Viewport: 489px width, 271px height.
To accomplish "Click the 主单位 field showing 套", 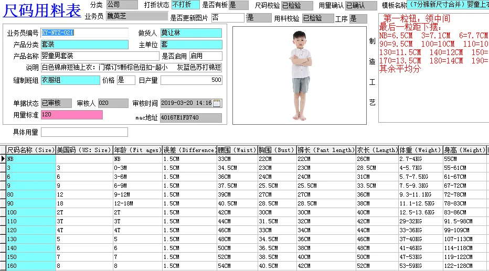I will pos(191,45).
